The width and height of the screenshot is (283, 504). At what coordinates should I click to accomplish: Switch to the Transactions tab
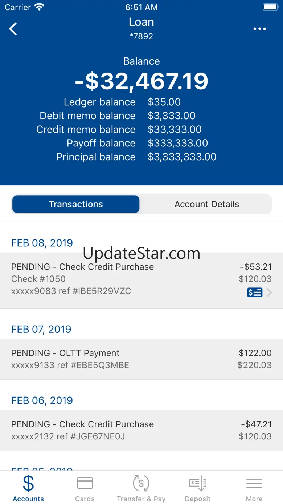[x=76, y=204]
